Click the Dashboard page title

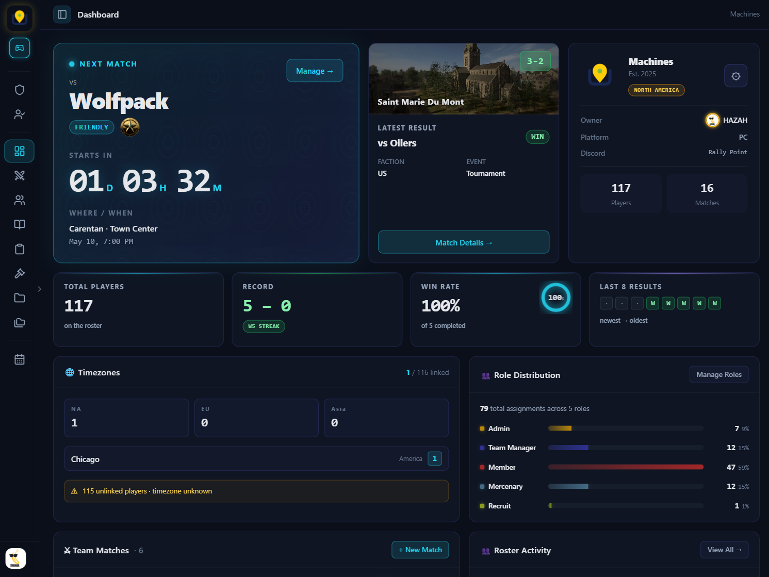[98, 14]
